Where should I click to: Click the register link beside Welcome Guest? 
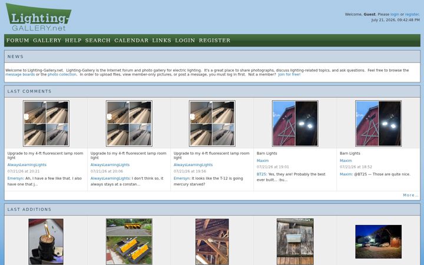click(412, 14)
